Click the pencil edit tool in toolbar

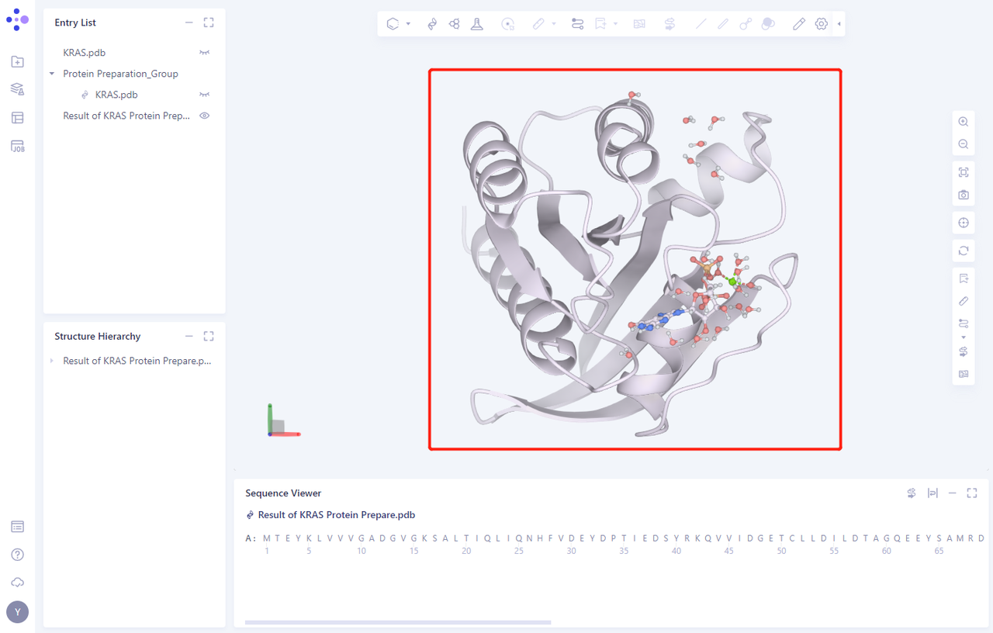pyautogui.click(x=798, y=24)
